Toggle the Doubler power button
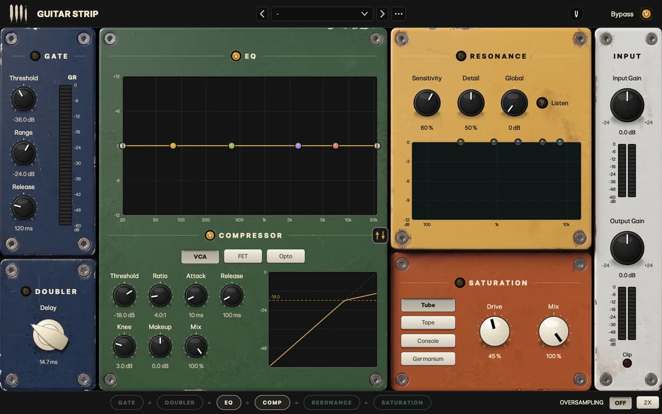 pos(26,291)
